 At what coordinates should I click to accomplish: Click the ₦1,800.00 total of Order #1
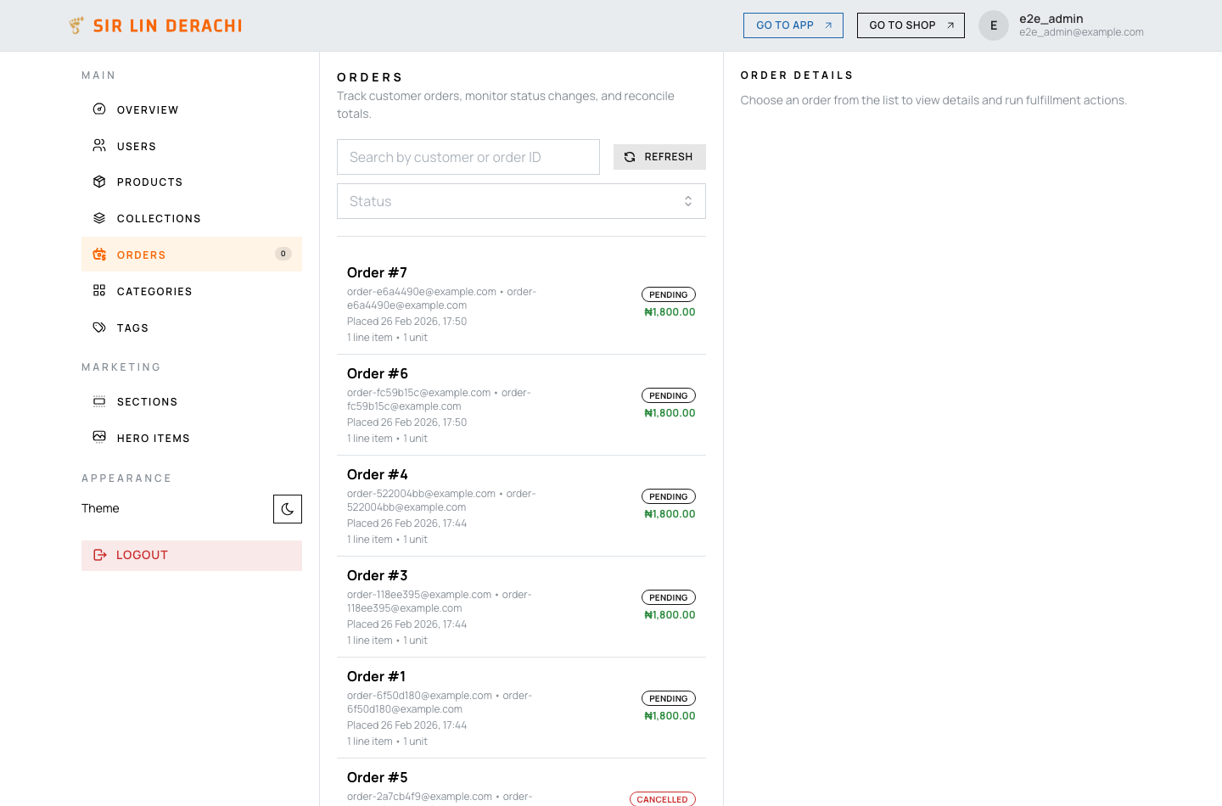coord(670,716)
